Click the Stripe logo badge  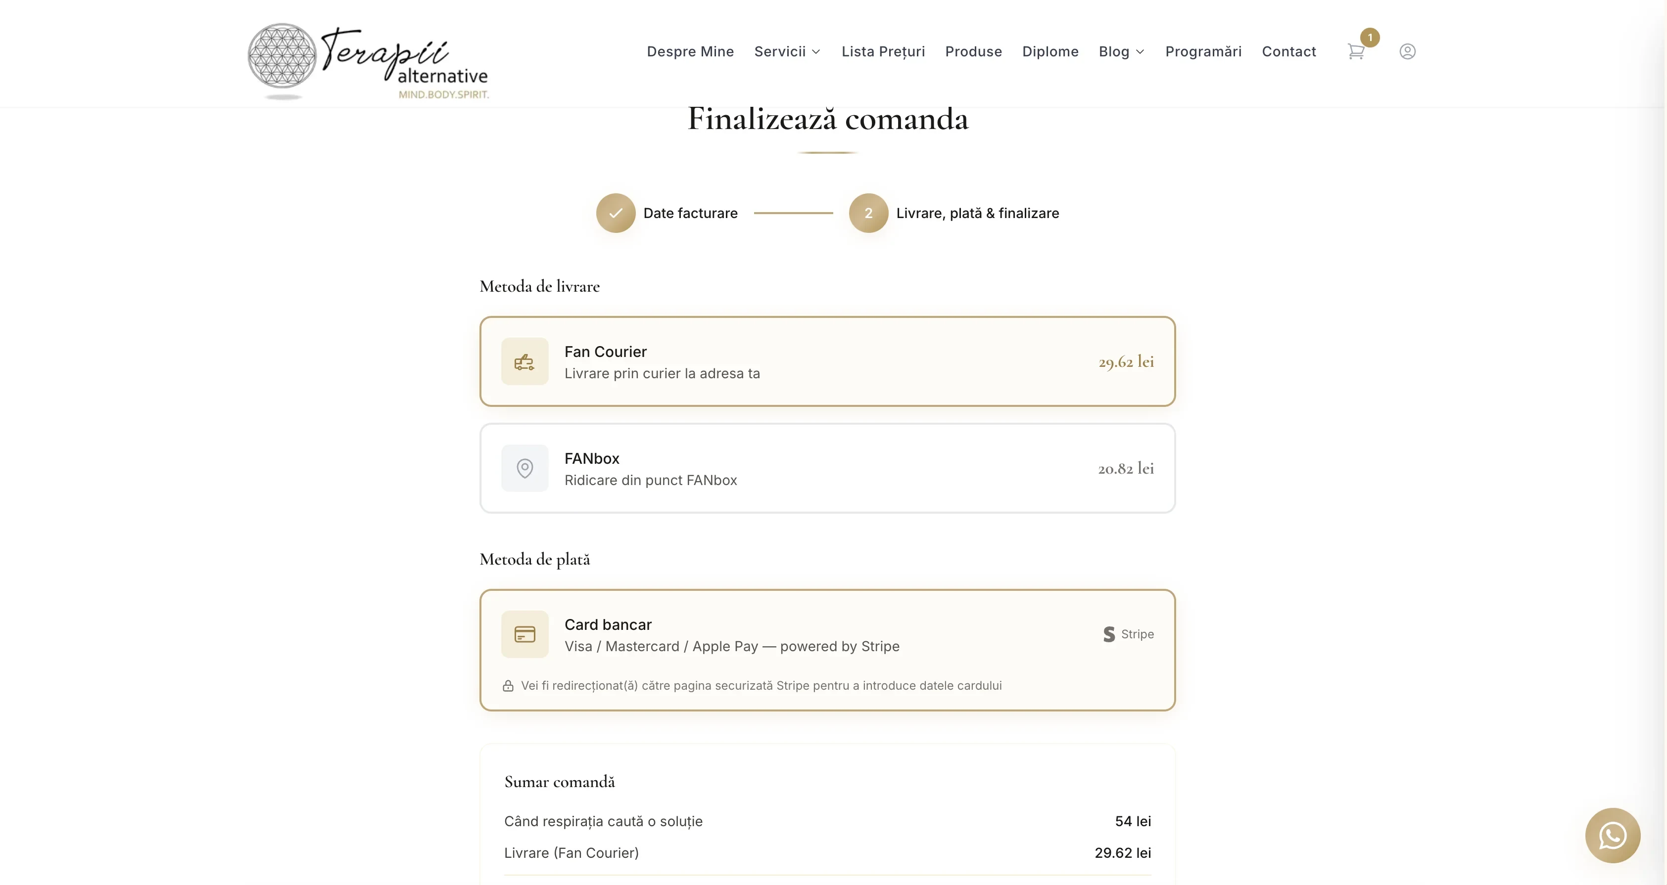tap(1129, 634)
